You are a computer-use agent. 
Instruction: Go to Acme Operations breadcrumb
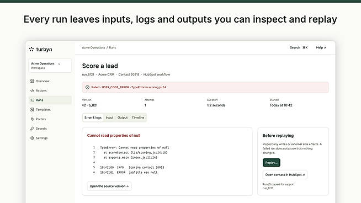tap(93, 47)
